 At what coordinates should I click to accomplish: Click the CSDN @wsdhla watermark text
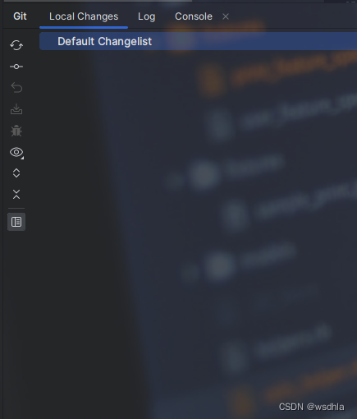point(311,407)
